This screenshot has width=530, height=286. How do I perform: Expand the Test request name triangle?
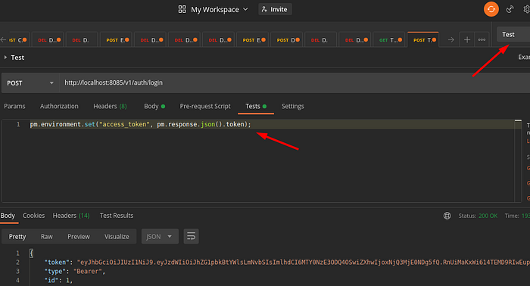click(x=5, y=58)
